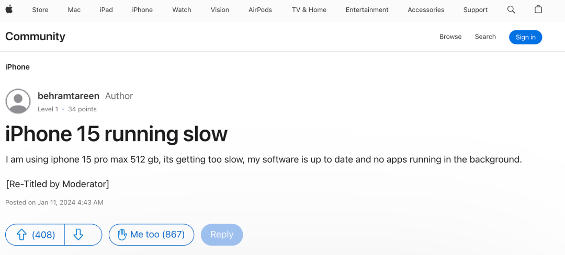This screenshot has height=255, width=565.
Task: Open the Support menu
Action: point(475,10)
